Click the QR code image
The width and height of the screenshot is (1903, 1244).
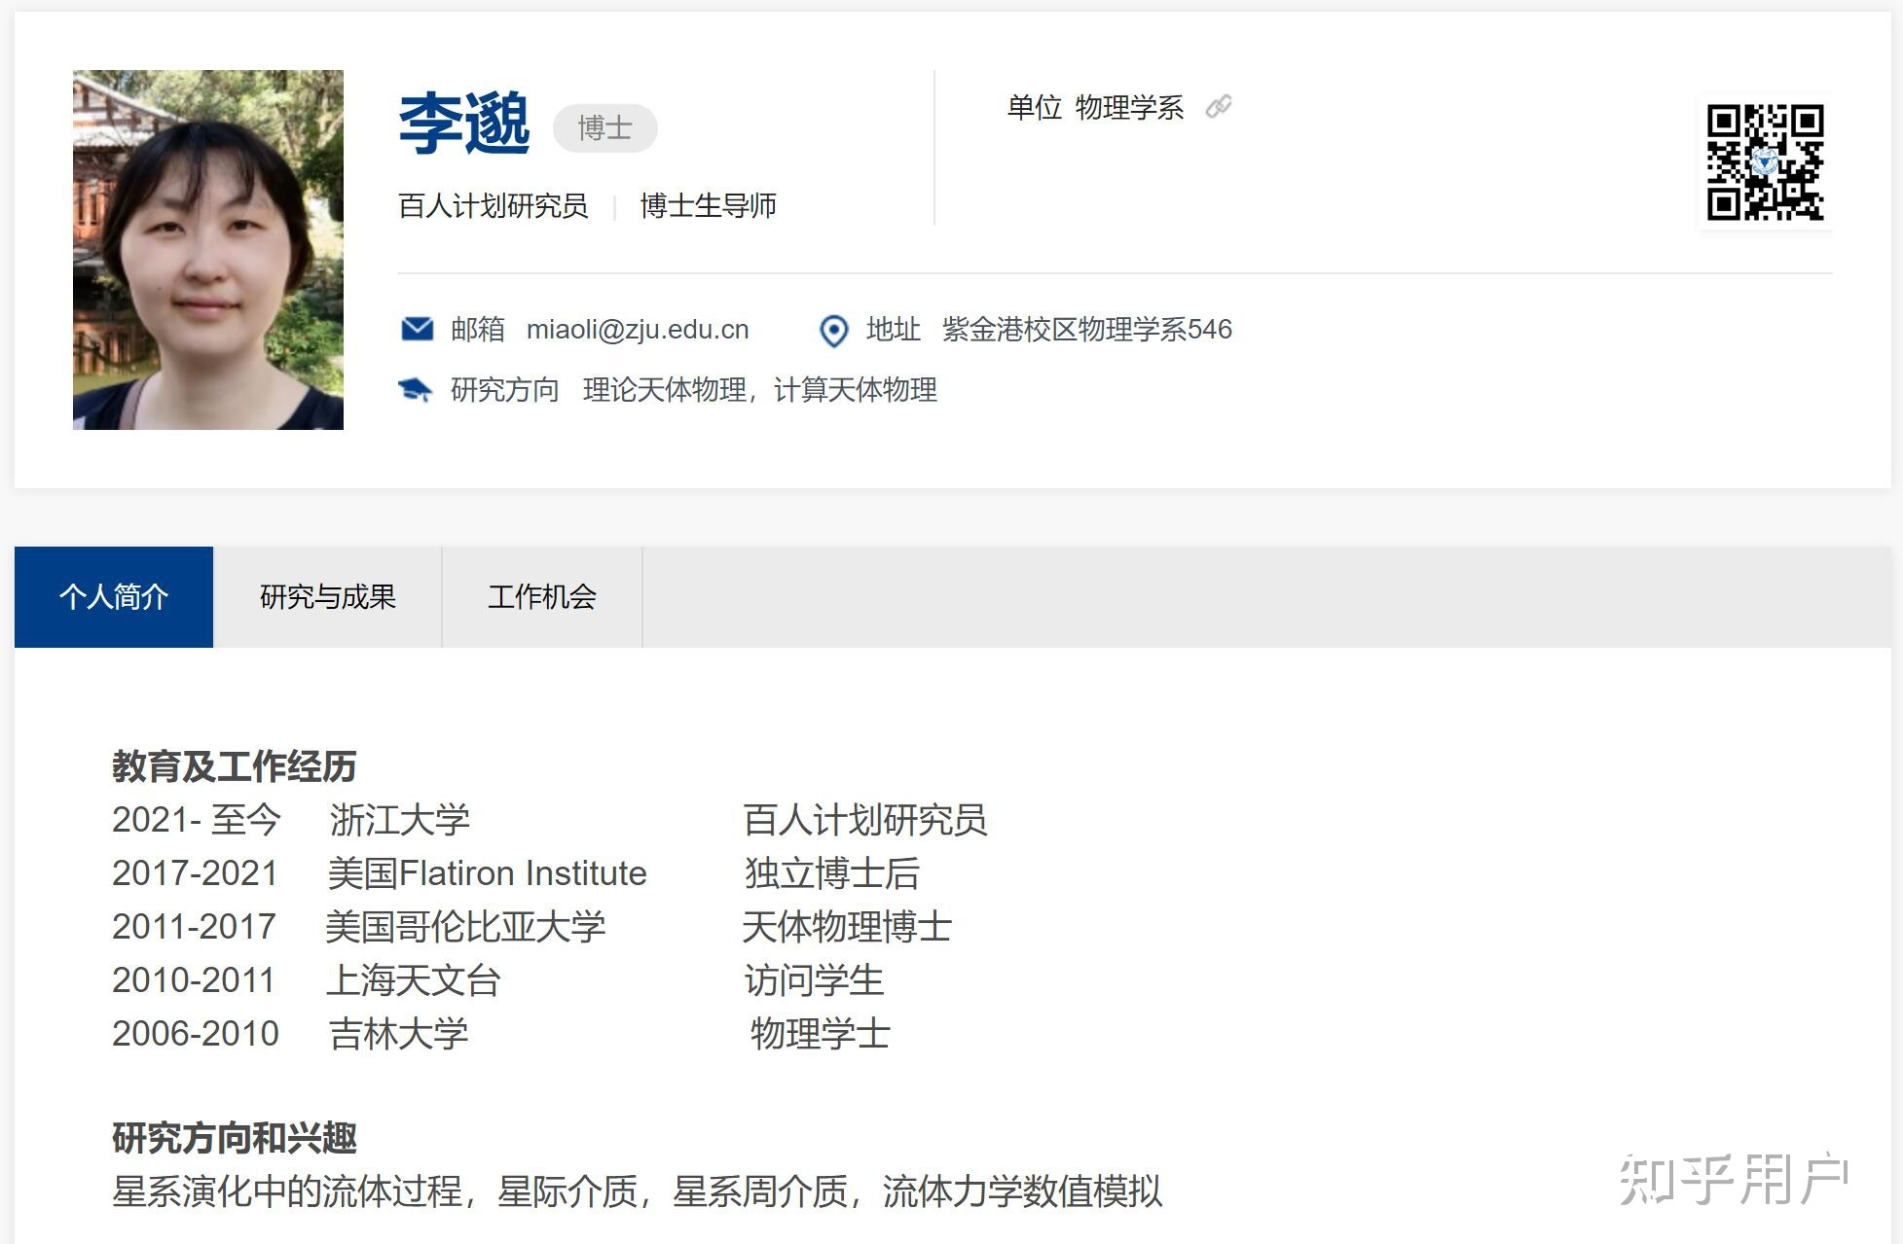pyautogui.click(x=1765, y=162)
